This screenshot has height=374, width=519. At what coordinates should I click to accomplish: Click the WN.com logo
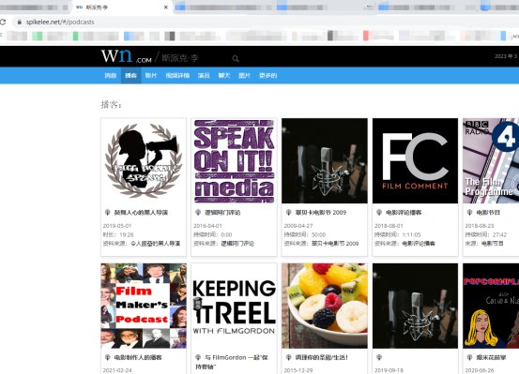tap(126, 56)
